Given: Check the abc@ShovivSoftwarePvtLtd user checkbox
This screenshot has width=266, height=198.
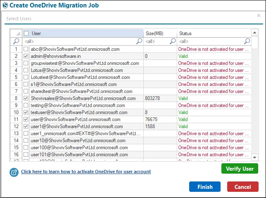Looking at the screenshot, I should point(26,49).
